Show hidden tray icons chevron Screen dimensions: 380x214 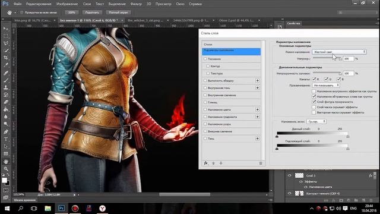tap(311, 209)
